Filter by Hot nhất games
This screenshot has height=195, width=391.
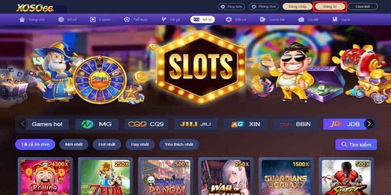[107, 144]
